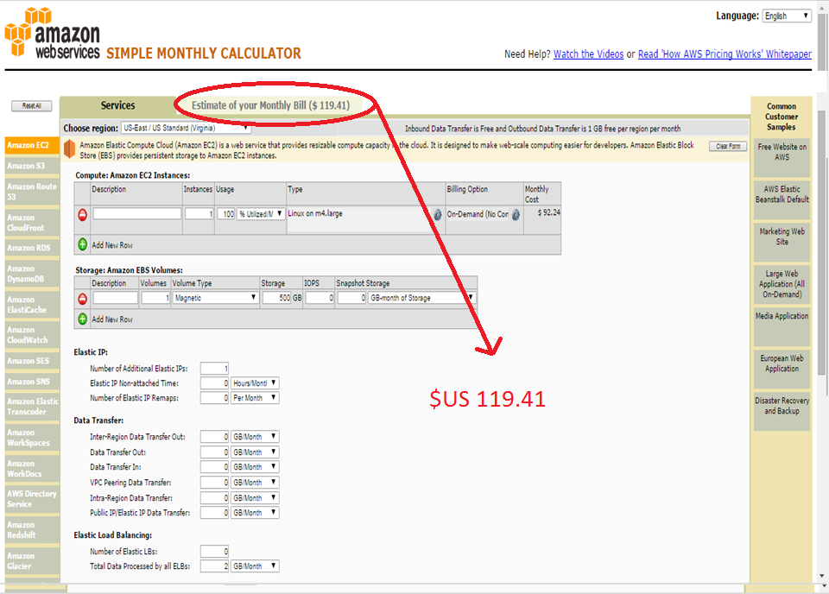Open unit dropdown for Total Data Processed by ELBs
Image resolution: width=829 pixels, height=594 pixels.
(255, 566)
